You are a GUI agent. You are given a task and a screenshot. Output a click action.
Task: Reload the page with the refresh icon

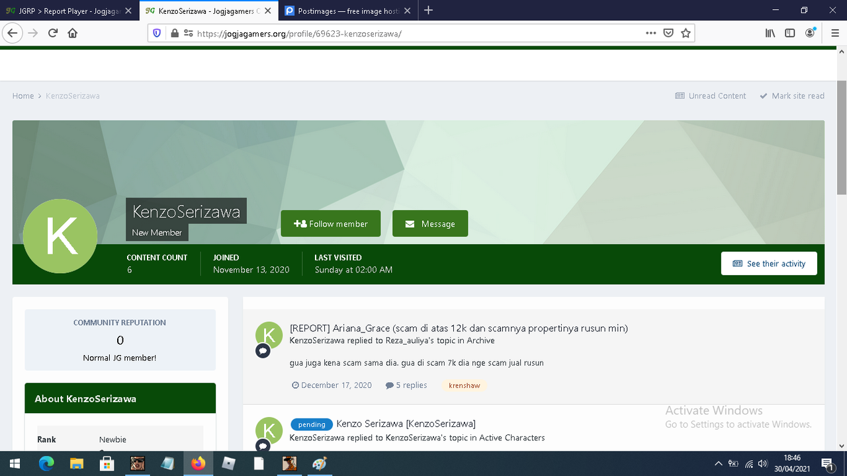[53, 33]
